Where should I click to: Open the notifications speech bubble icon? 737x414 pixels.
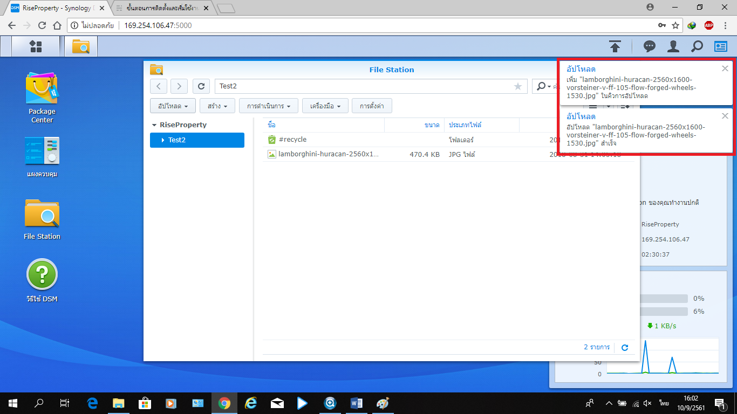650,46
